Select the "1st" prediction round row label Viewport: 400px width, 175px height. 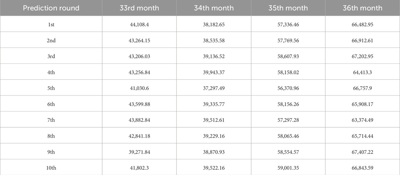(x=51, y=24)
